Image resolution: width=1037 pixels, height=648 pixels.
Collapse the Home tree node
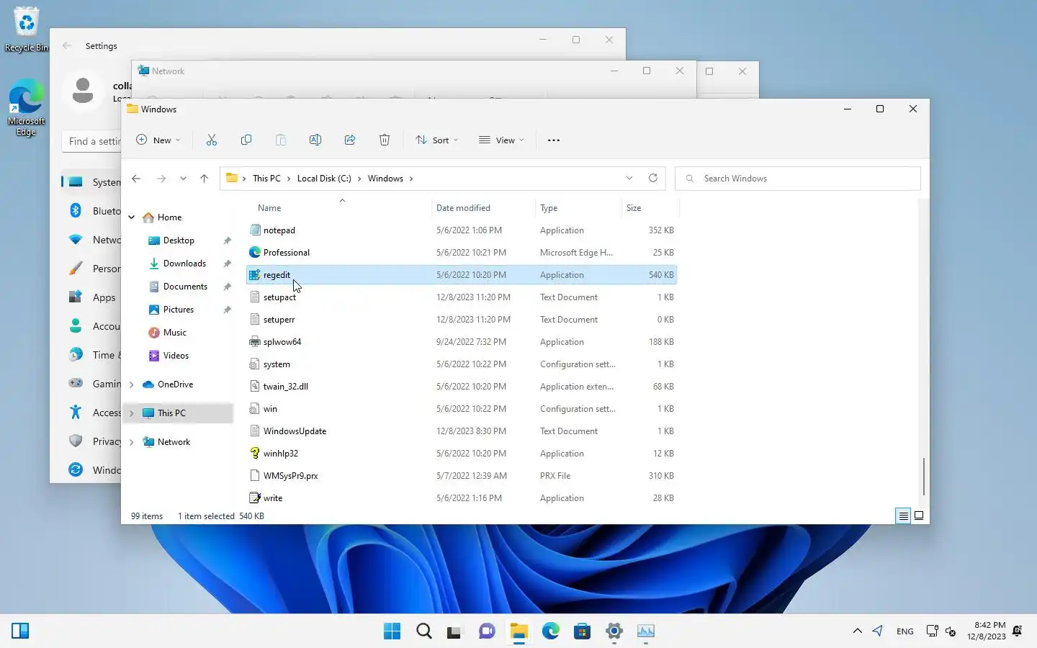point(132,217)
